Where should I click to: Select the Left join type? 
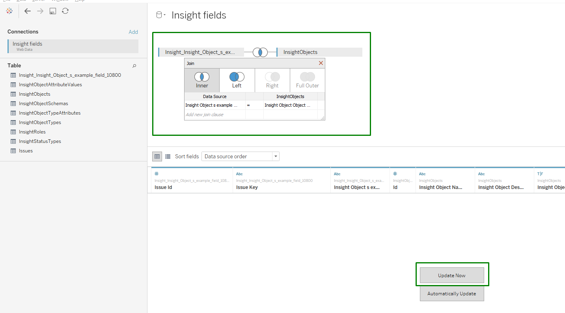(237, 80)
